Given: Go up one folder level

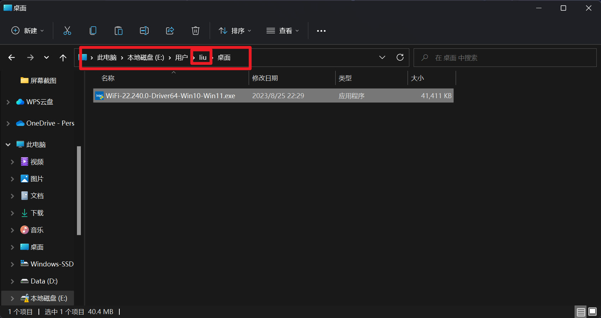Looking at the screenshot, I should [63, 58].
